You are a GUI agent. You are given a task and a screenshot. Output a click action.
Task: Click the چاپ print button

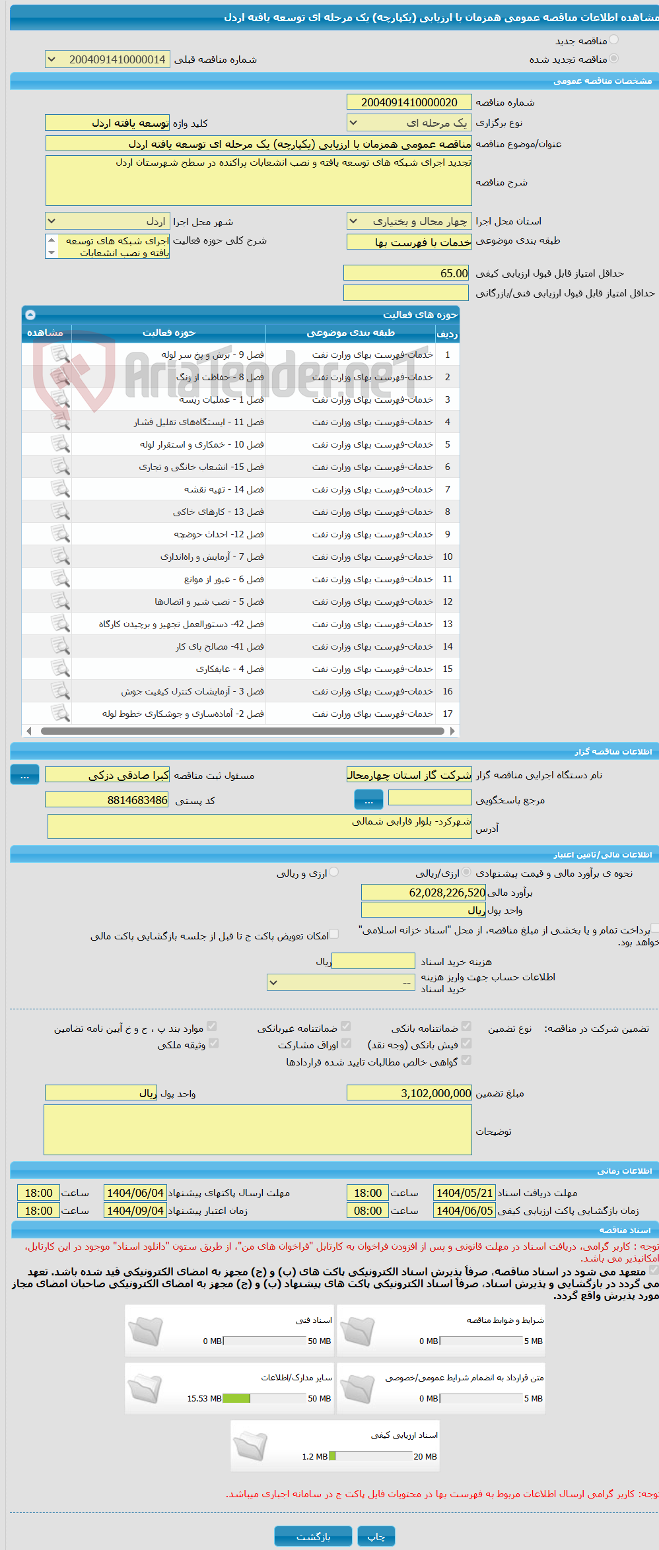pos(376,1536)
